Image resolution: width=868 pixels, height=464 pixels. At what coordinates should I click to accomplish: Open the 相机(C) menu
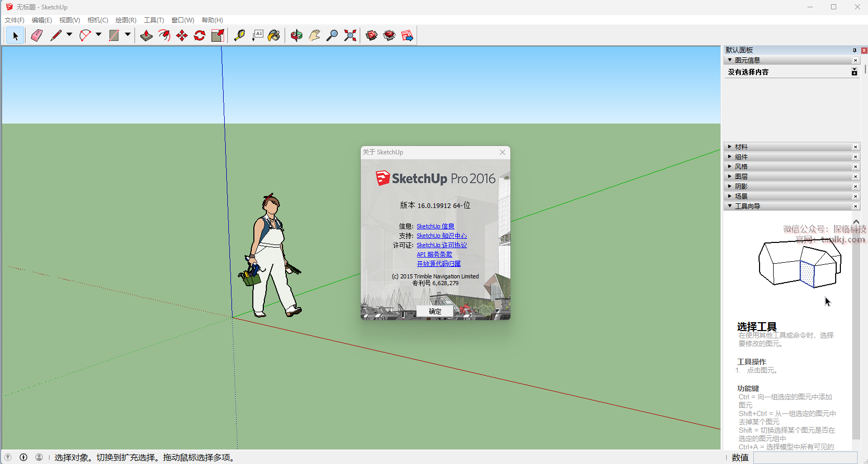coord(97,20)
